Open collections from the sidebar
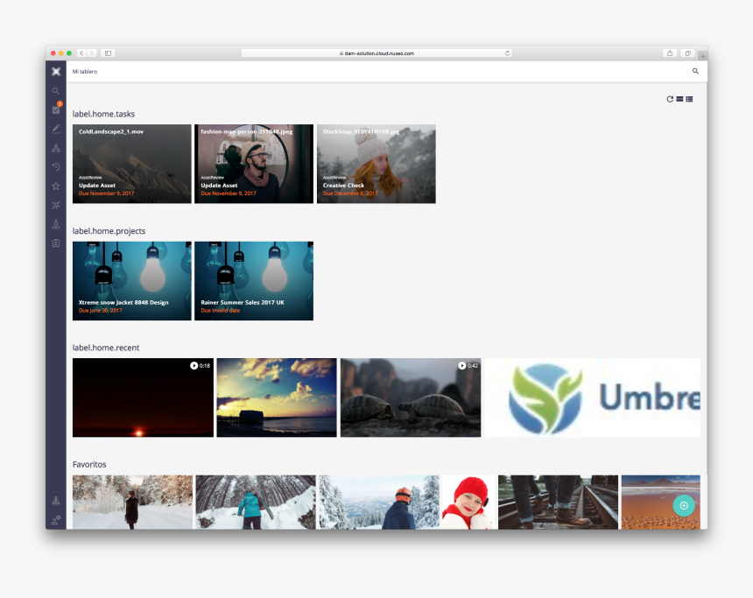 click(55, 204)
